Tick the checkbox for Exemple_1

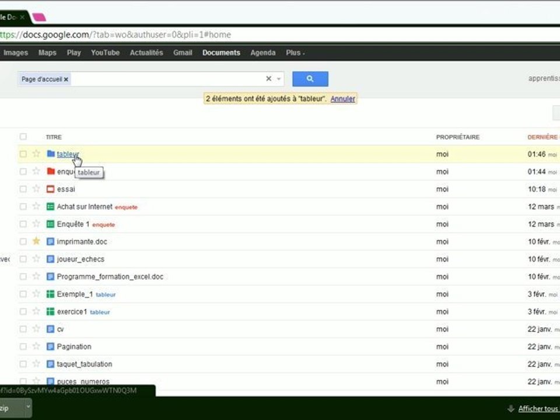point(23,294)
